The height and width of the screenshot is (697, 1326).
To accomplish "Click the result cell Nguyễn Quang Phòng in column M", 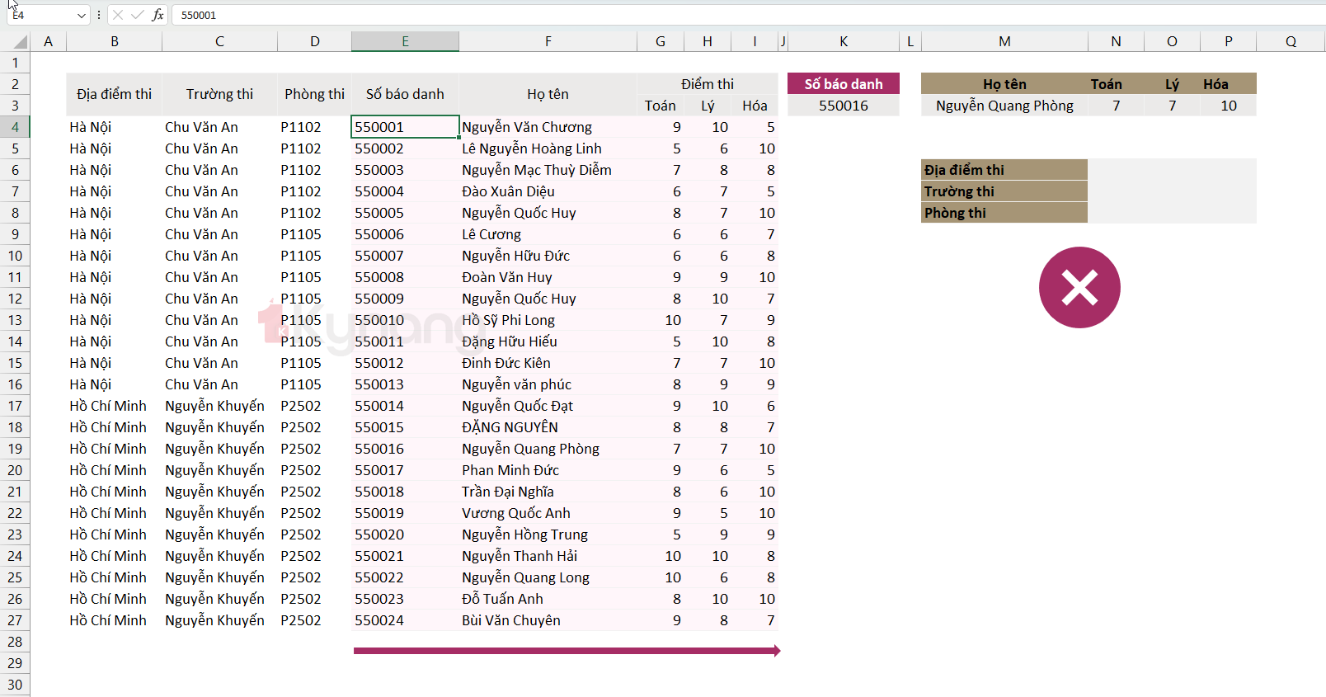I will point(1004,106).
